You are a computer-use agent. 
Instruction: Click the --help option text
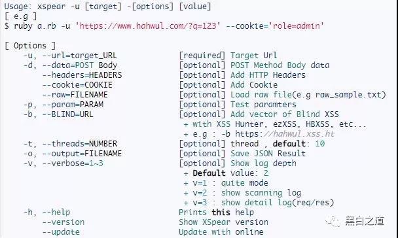56,212
